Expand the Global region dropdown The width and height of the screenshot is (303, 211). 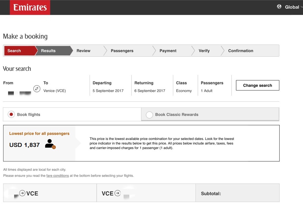(x=293, y=7)
